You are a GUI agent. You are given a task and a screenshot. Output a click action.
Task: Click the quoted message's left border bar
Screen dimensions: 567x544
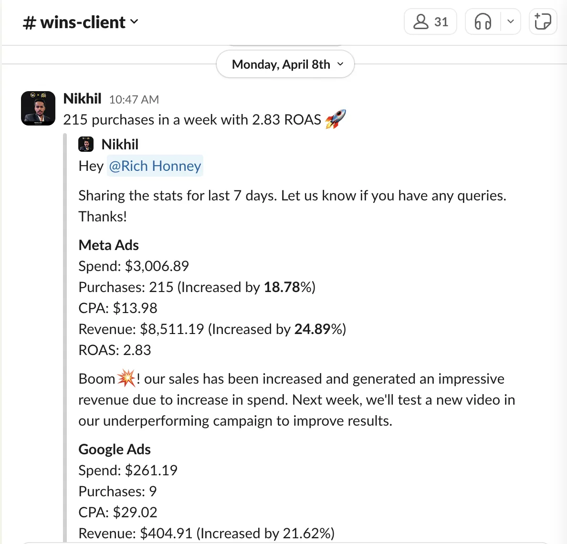tap(65, 337)
